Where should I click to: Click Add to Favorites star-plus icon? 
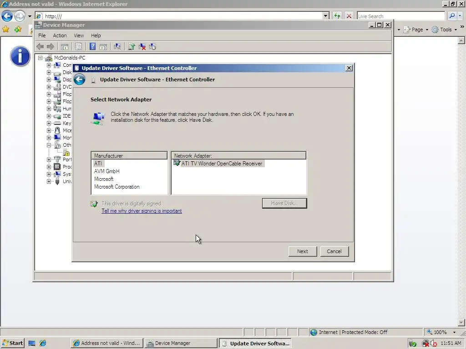[18, 29]
